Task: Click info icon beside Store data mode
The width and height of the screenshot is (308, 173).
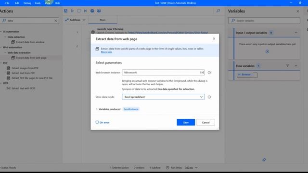Action: pos(209,97)
